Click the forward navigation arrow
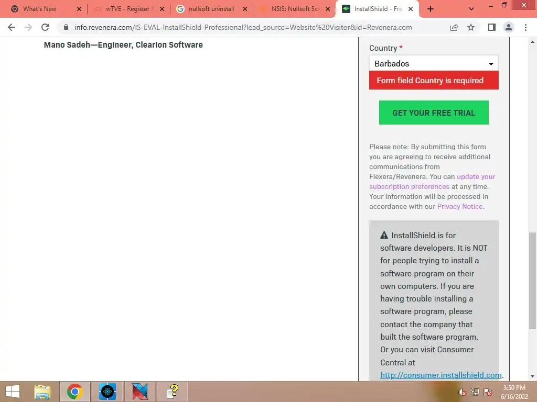The image size is (537, 402). coord(28,27)
